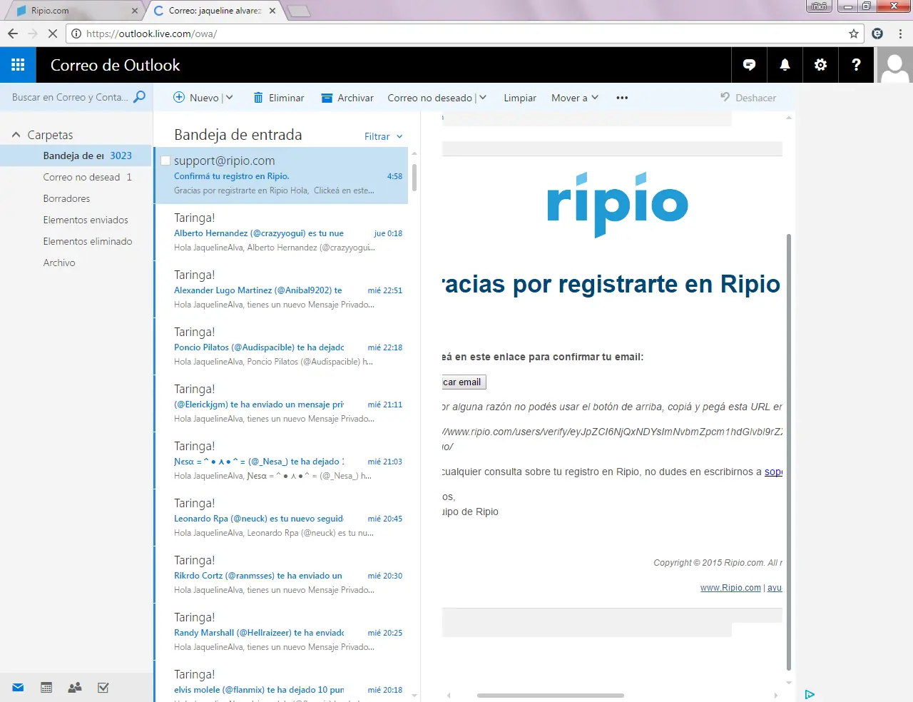The width and height of the screenshot is (913, 702).
Task: Open the Randy Marshall Taringa message
Action: point(281,632)
